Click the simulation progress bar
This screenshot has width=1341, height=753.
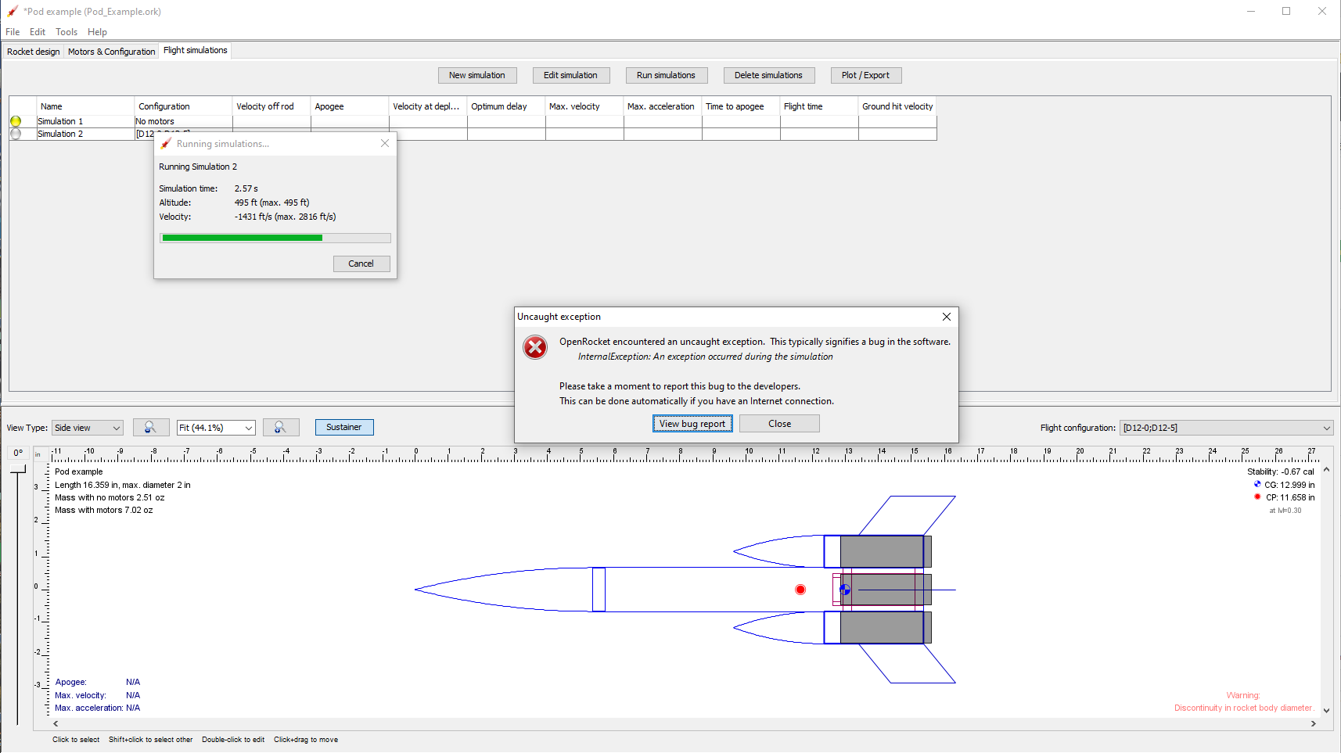(x=275, y=237)
